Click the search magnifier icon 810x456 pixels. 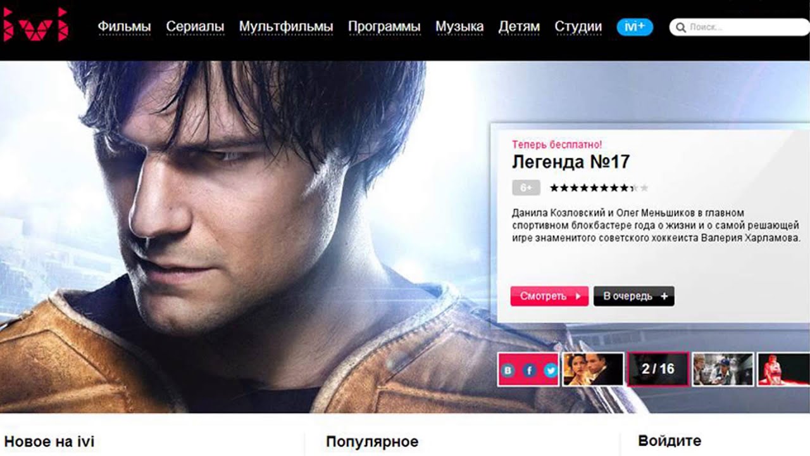pos(681,27)
